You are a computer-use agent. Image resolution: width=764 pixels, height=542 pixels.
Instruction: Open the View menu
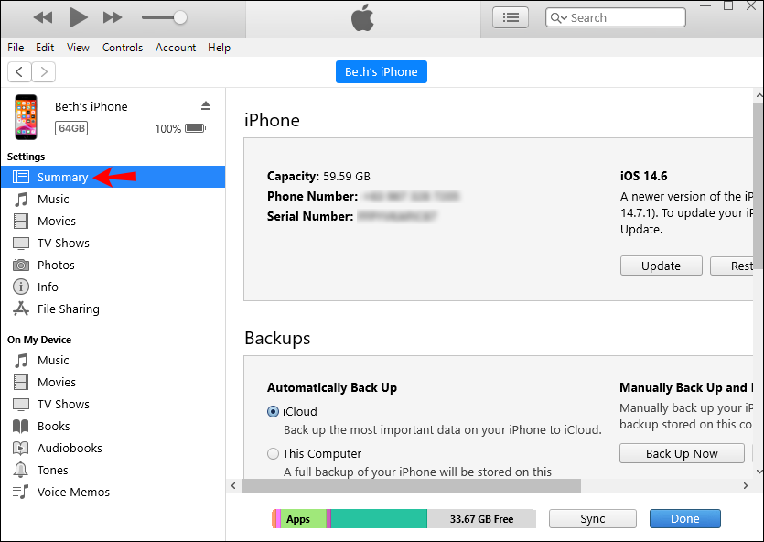pos(78,48)
